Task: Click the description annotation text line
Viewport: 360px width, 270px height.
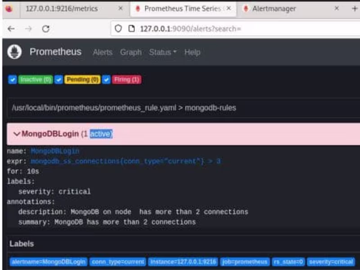Action: coord(133,211)
